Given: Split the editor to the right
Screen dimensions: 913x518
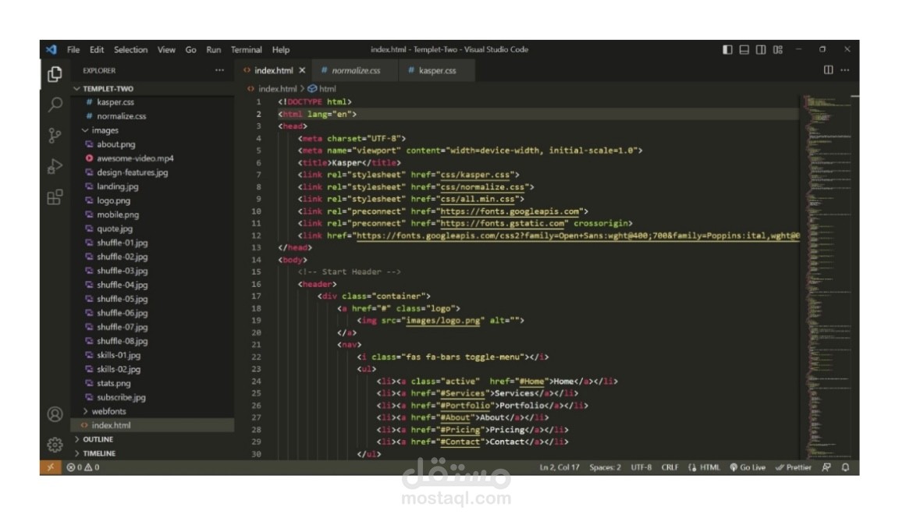Looking at the screenshot, I should [828, 70].
